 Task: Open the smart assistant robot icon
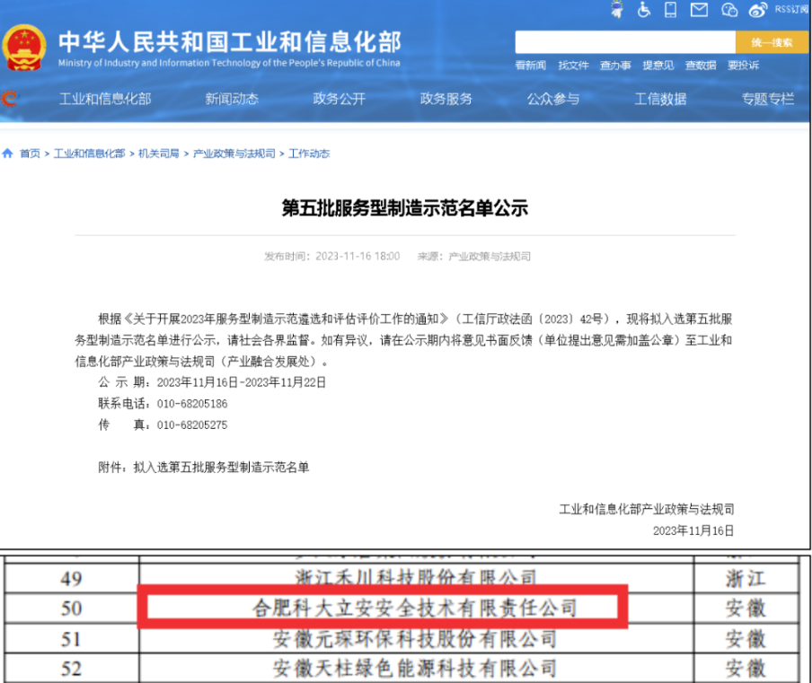(617, 10)
